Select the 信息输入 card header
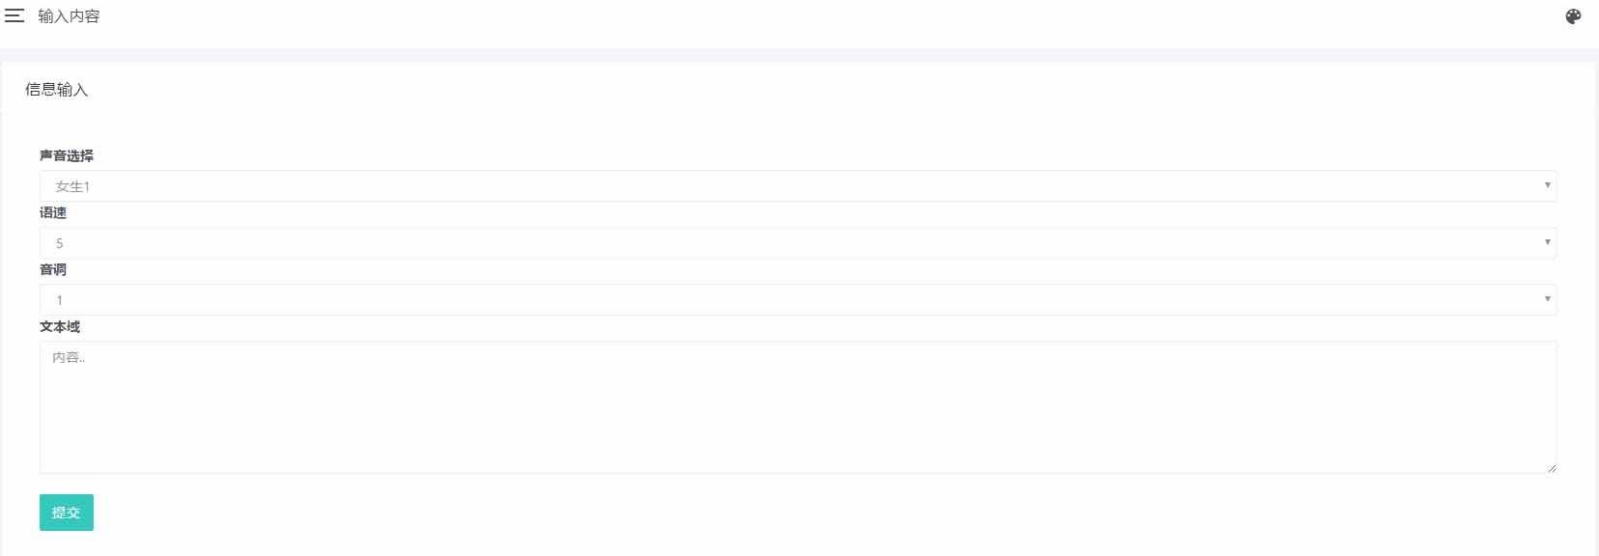The width and height of the screenshot is (1599, 556). [57, 90]
